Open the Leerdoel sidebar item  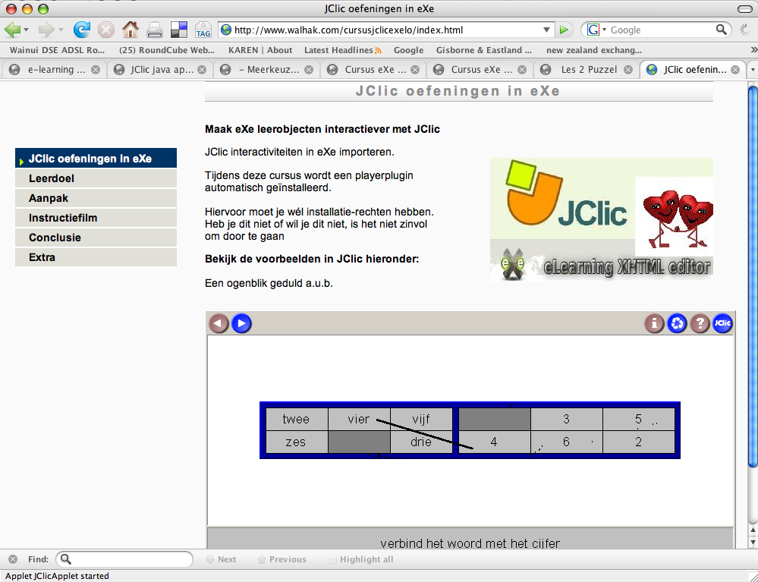pyautogui.click(x=96, y=178)
